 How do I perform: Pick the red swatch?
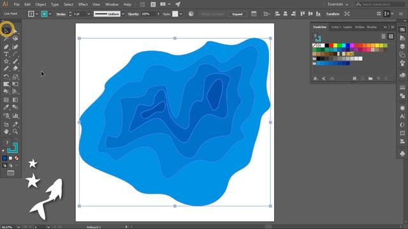point(331,45)
